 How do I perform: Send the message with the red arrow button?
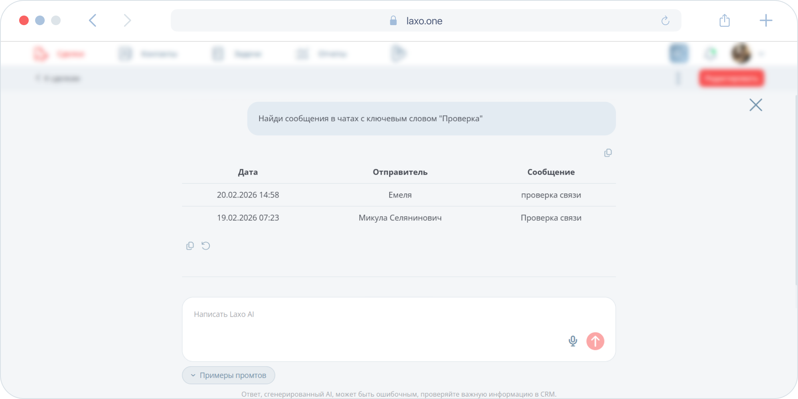[x=595, y=341]
